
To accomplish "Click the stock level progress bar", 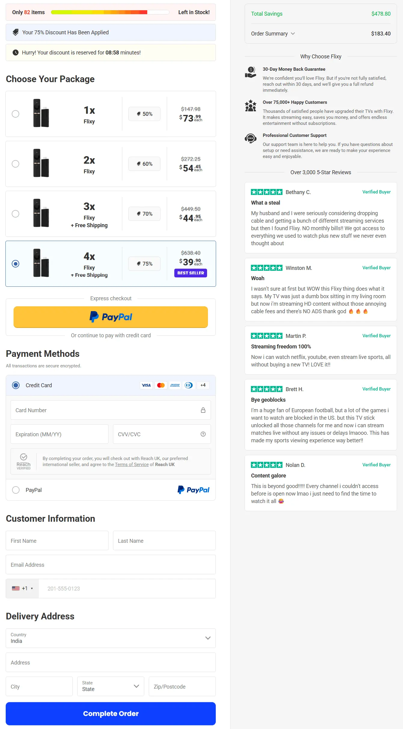I will (110, 12).
